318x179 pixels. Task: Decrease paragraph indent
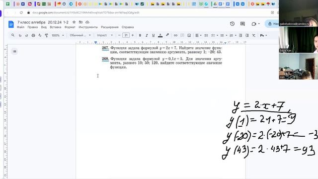pos(240,35)
